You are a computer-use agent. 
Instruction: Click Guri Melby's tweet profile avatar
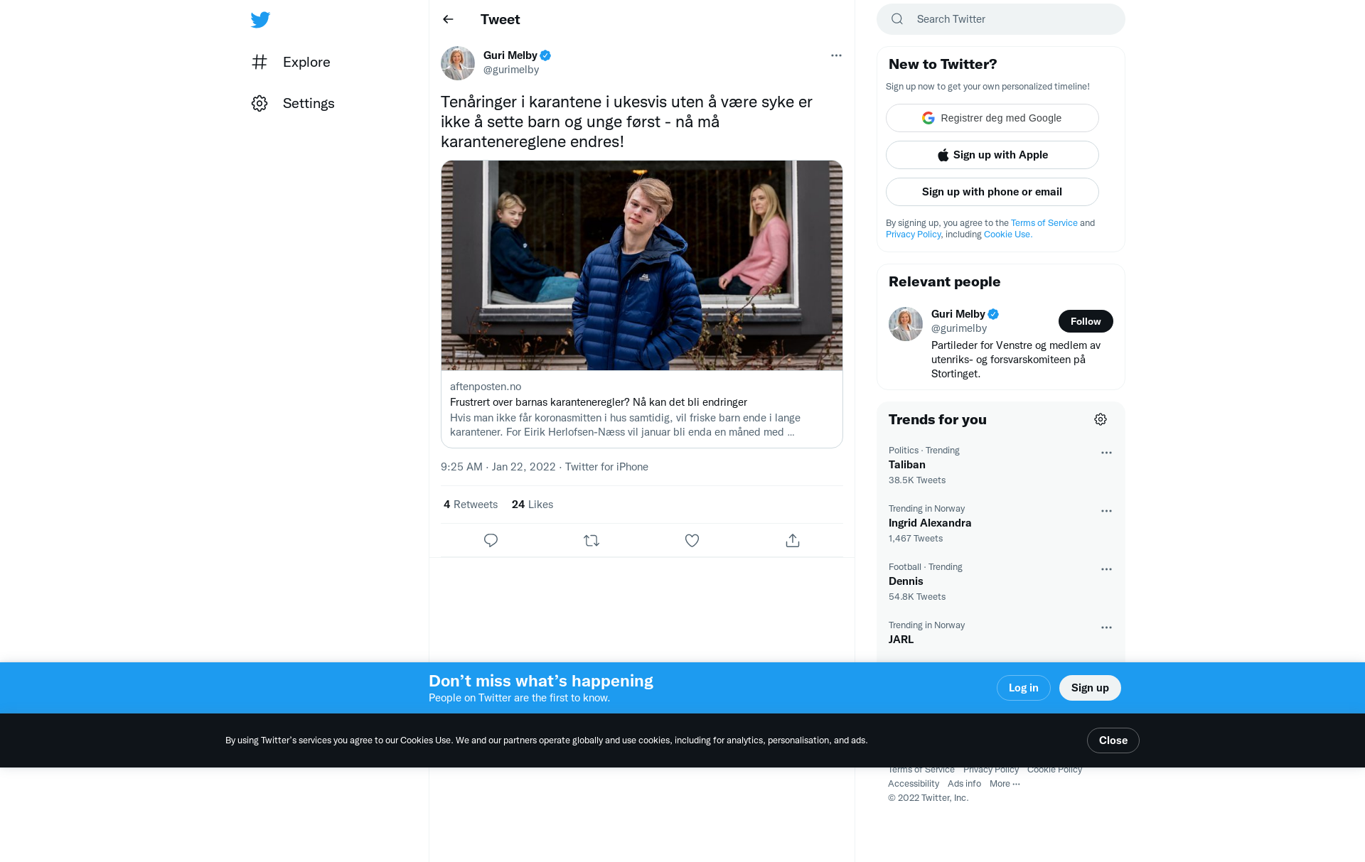458,63
